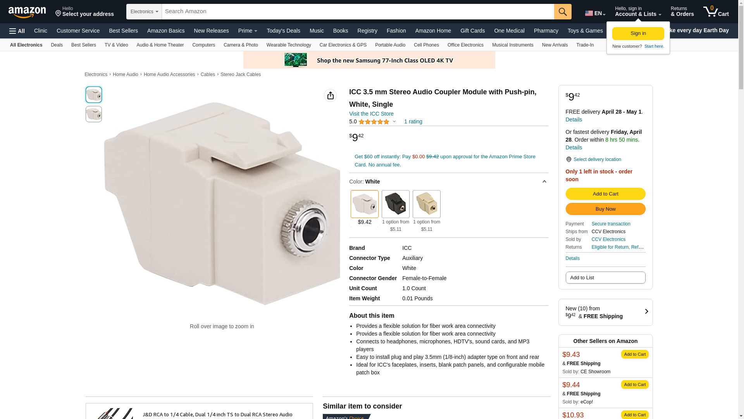744x419 pixels.
Task: Visit the ICC Store link
Action: (371, 114)
